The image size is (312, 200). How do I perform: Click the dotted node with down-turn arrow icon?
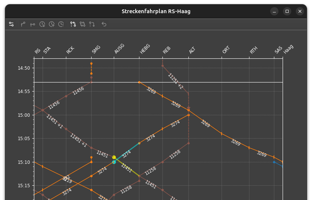coord(92,24)
